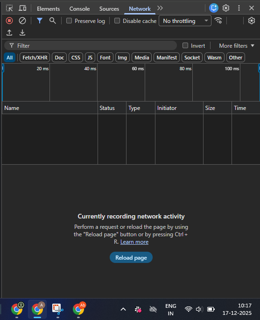Filter requests by CSS type
Viewport: 260px width, 320px height.
coord(76,58)
